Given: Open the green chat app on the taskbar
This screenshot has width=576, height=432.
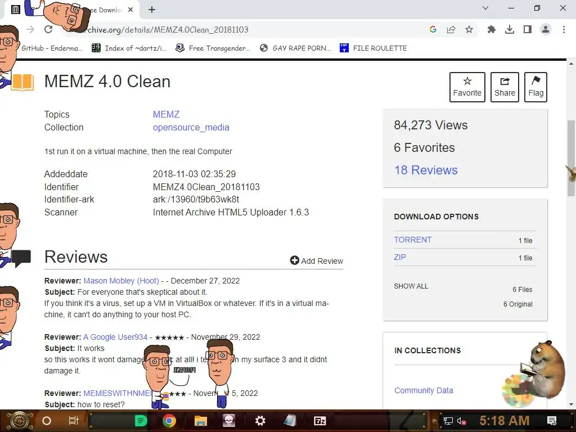Looking at the screenshot, I should (x=141, y=421).
